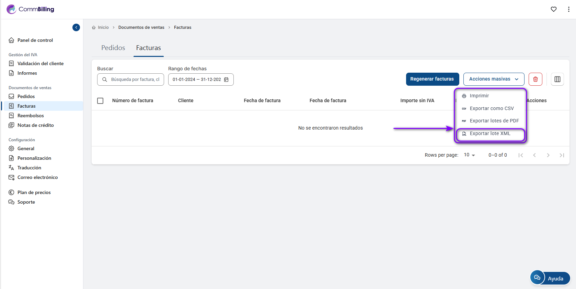Open the Ayuda chat help bubble
Viewport: 576px width, 289px height.
(550, 278)
